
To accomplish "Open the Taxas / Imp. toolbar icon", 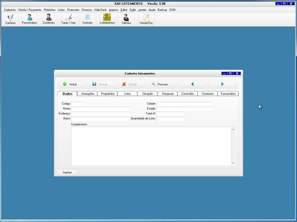I will pyautogui.click(x=68, y=19).
